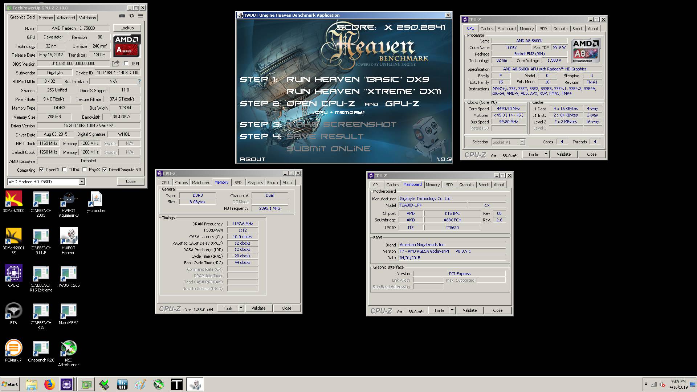Open the PCMark 7 desktop shortcut
697x392 pixels.
(x=13, y=351)
